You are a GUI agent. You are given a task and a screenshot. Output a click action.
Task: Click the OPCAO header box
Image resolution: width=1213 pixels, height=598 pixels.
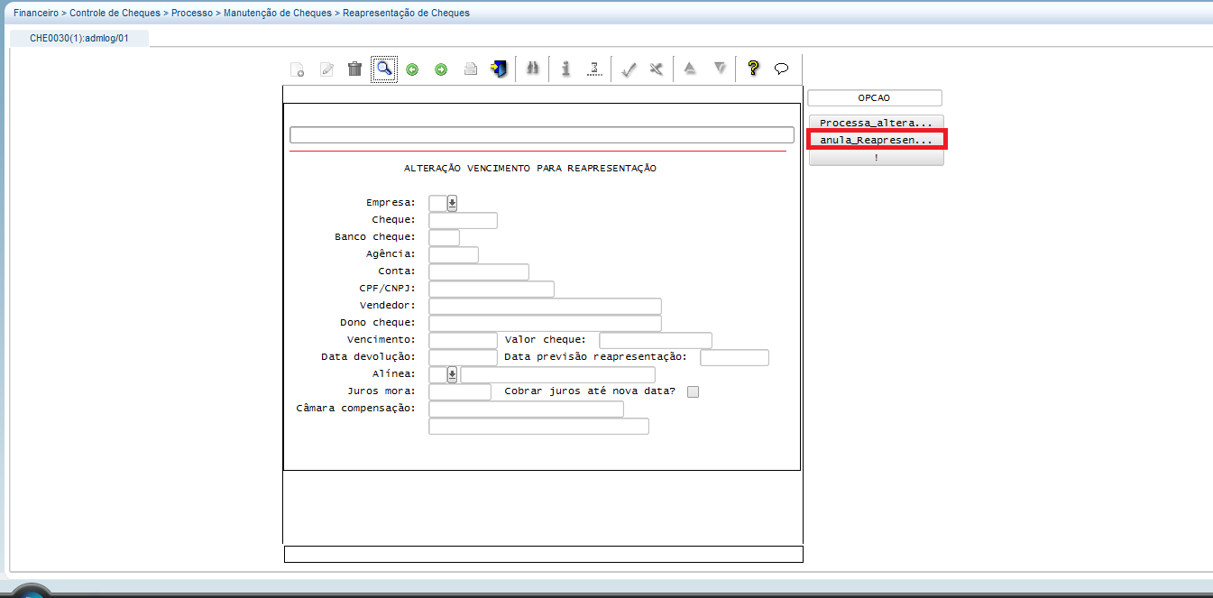tap(875, 97)
